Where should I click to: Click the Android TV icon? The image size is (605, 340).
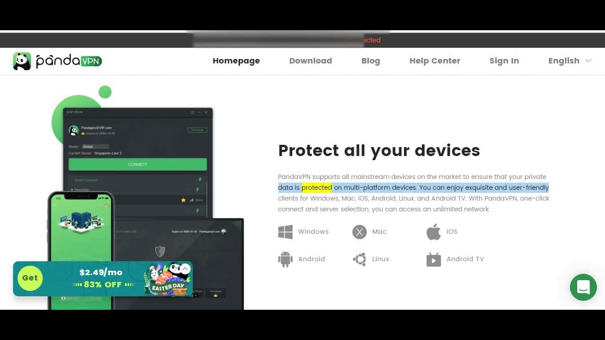coord(433,259)
